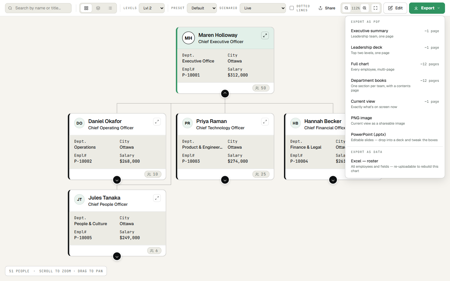This screenshot has width=450, height=281.
Task: Click the 112% zoom level value
Action: coord(356,8)
